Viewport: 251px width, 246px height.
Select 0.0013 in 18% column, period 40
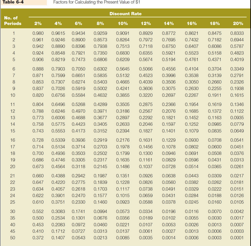pos(215,225)
